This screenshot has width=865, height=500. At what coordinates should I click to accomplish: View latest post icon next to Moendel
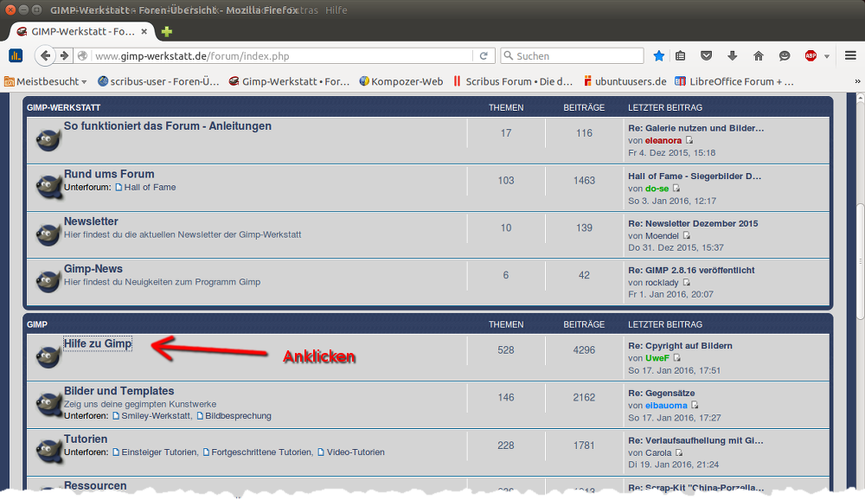(x=686, y=235)
